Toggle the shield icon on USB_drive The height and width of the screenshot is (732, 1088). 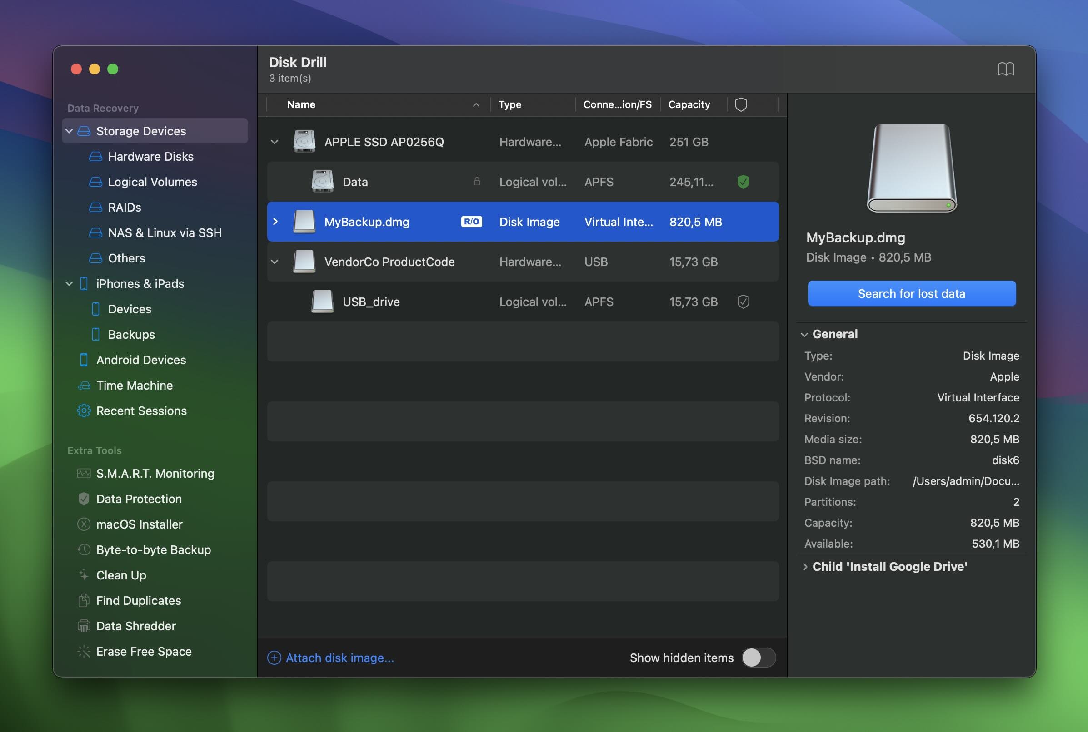tap(743, 301)
